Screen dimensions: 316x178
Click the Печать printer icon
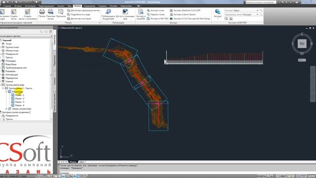pyautogui.click(x=42, y=12)
